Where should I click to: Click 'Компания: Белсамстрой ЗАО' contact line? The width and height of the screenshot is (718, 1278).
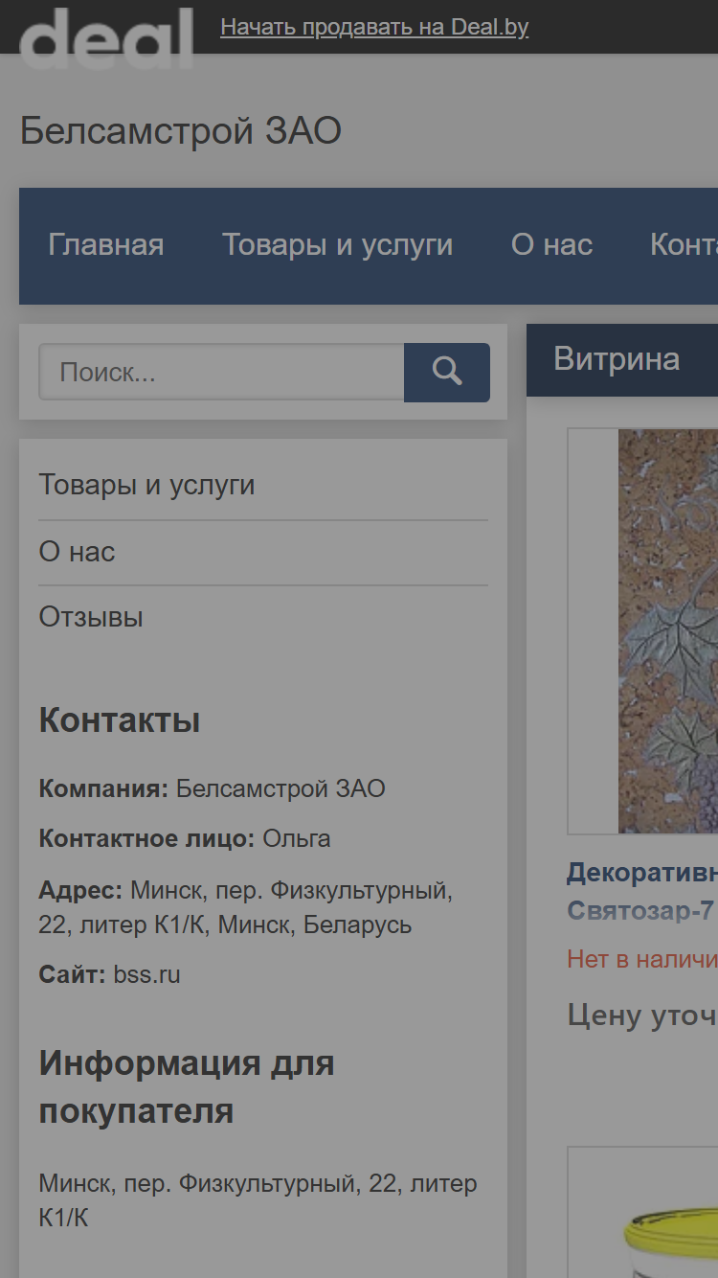coord(213,789)
